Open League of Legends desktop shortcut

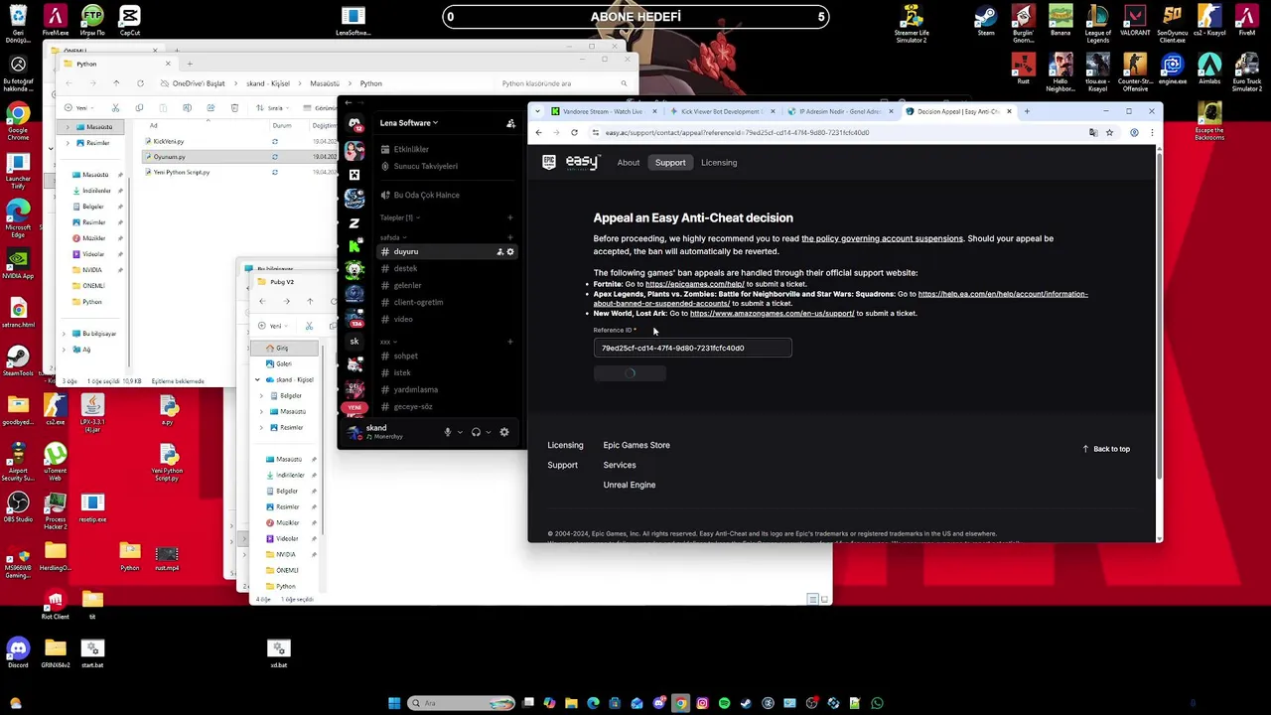1098,24
